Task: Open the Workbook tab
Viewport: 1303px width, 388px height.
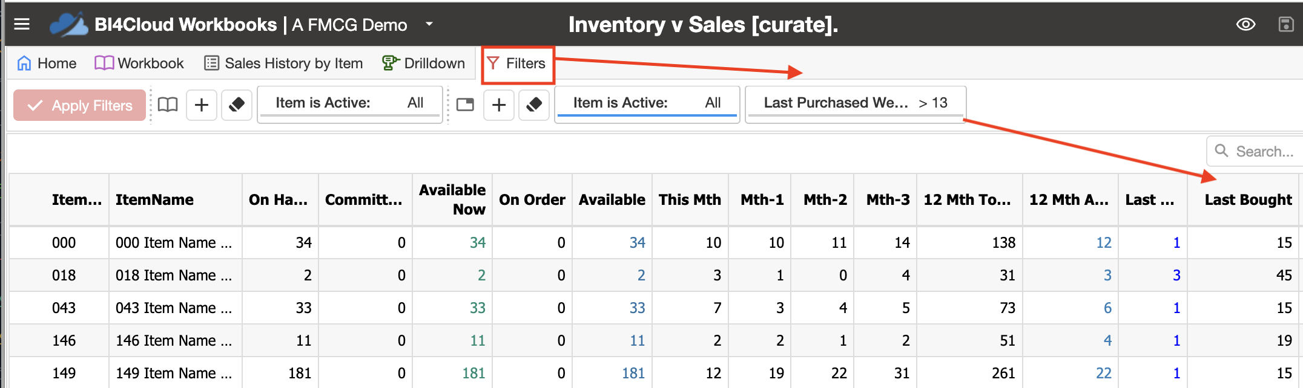Action: 139,63
